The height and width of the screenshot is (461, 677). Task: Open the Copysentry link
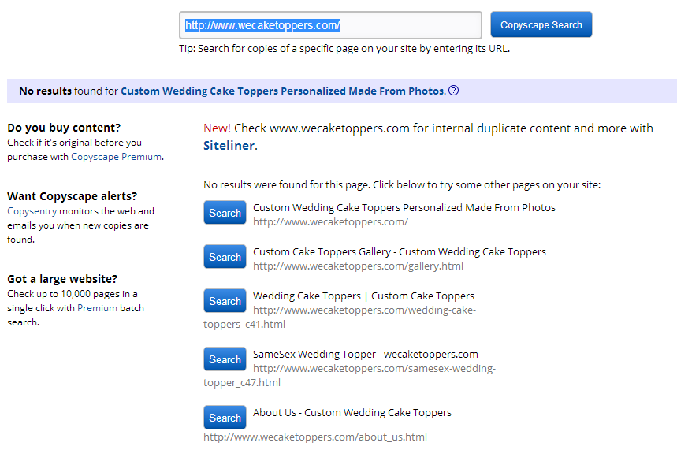(x=32, y=211)
